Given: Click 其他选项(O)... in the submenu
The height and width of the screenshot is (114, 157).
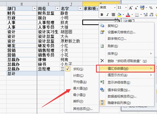Looking at the screenshot, I should [x=83, y=109].
